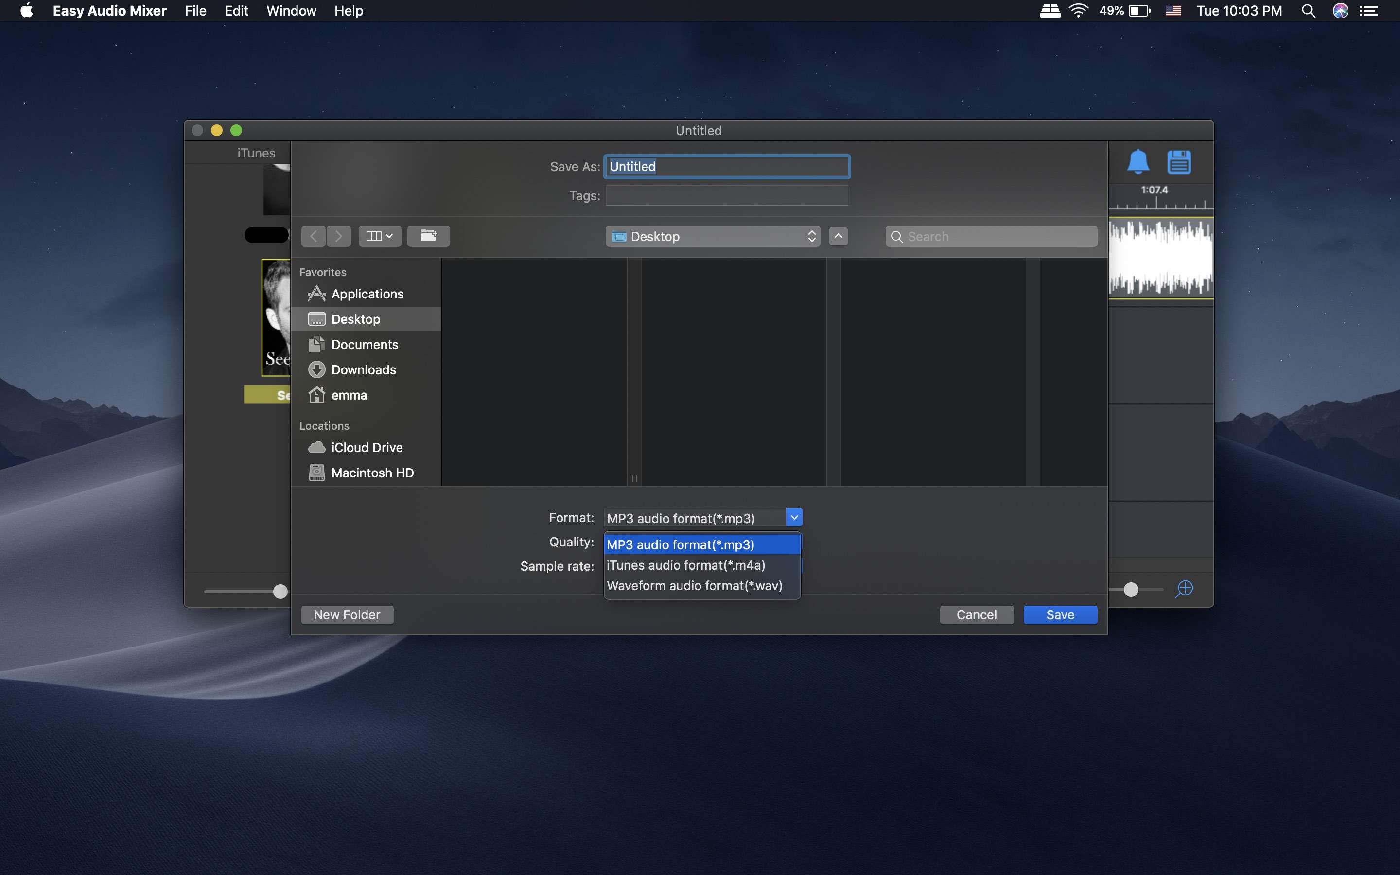Screen dimensions: 1400x875
Task: Click the Cancel button
Action: point(977,614)
